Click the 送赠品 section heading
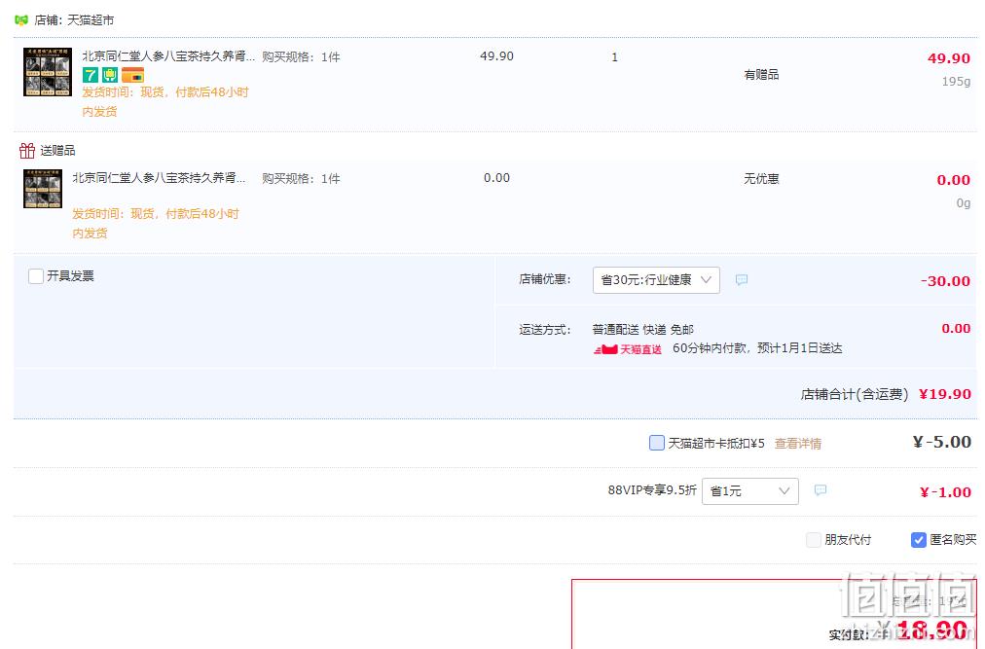 click(x=57, y=150)
